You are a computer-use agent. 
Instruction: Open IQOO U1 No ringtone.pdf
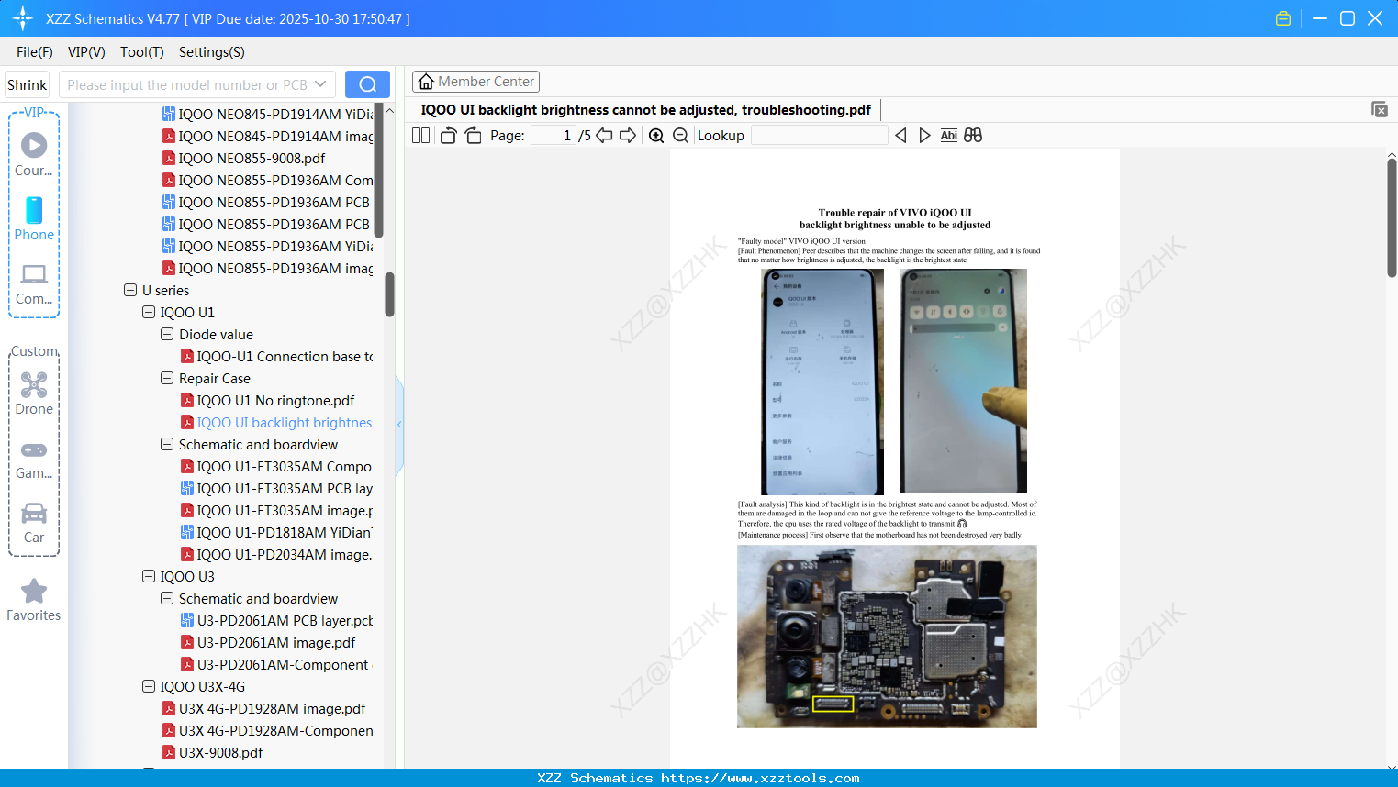coord(275,401)
